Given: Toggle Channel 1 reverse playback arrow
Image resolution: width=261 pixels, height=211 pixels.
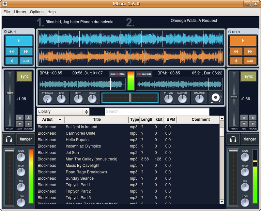Looking at the screenshot, I should coord(11,61).
